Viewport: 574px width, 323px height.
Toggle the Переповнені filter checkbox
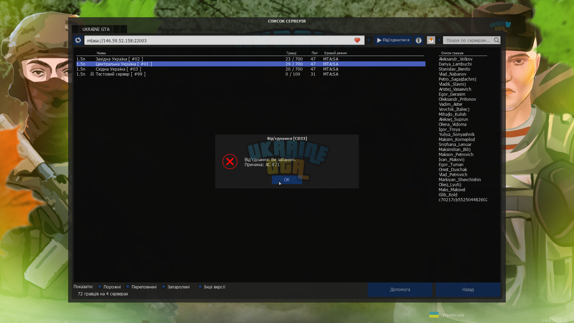coord(128,286)
